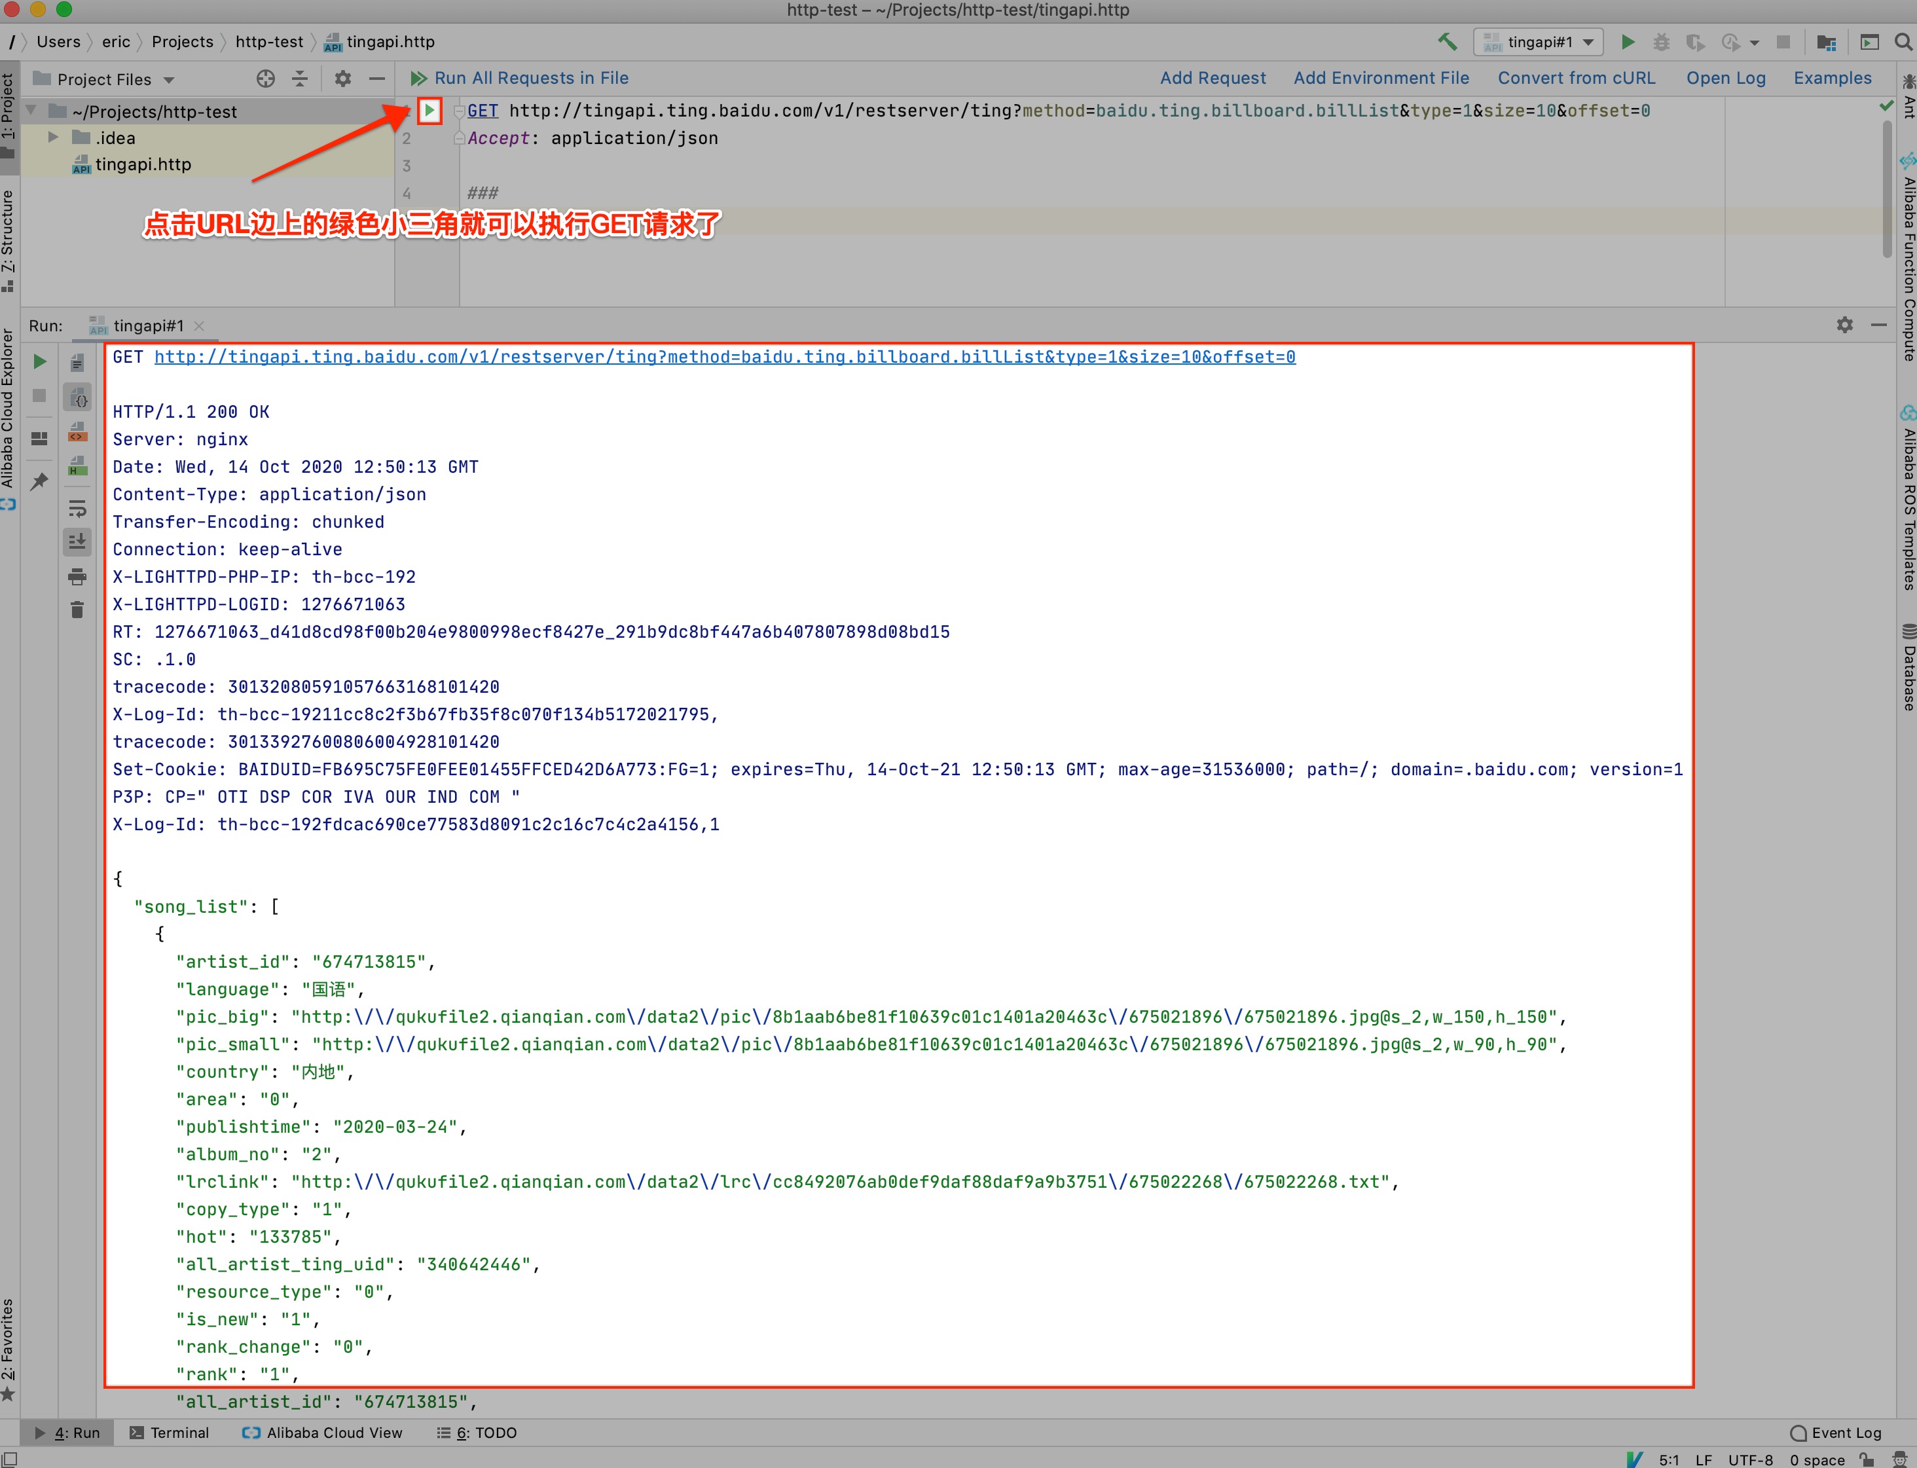This screenshot has width=1917, height=1468.
Task: Click Convert from cURL link
Action: [x=1577, y=78]
